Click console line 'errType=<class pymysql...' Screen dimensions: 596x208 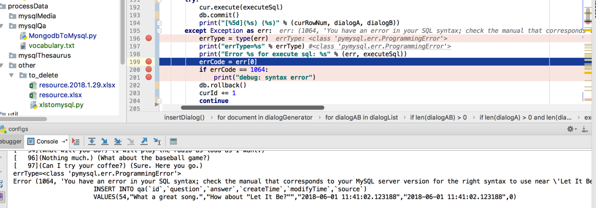[x=98, y=174]
